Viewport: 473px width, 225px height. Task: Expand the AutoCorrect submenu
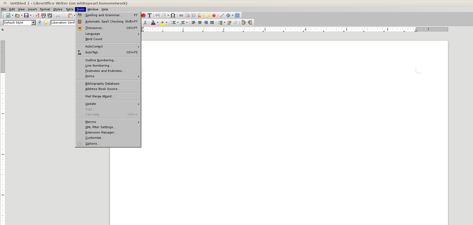(108, 46)
